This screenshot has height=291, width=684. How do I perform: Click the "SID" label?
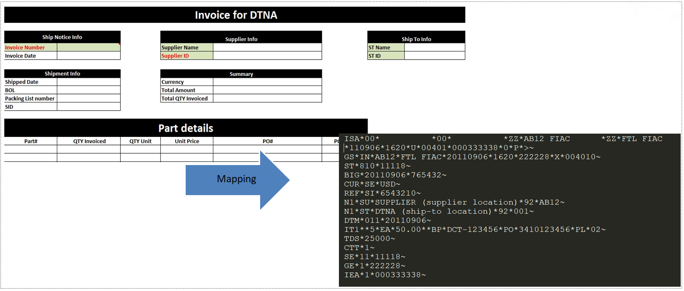click(x=9, y=107)
